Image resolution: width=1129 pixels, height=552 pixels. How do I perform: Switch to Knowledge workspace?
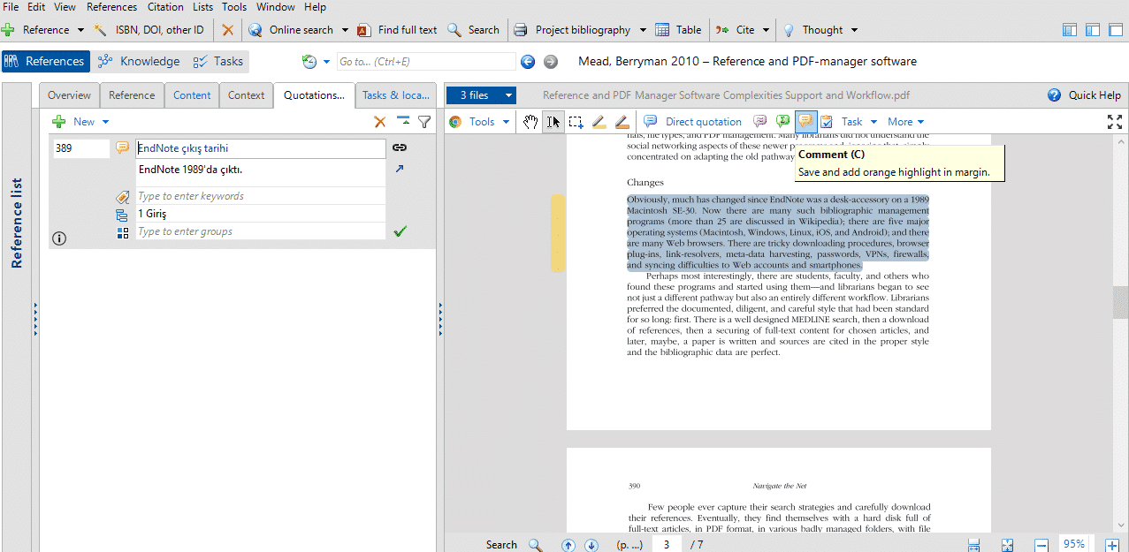(x=139, y=62)
